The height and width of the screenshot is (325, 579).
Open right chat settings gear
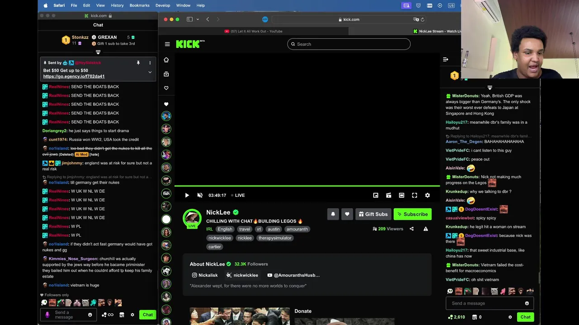click(510, 317)
